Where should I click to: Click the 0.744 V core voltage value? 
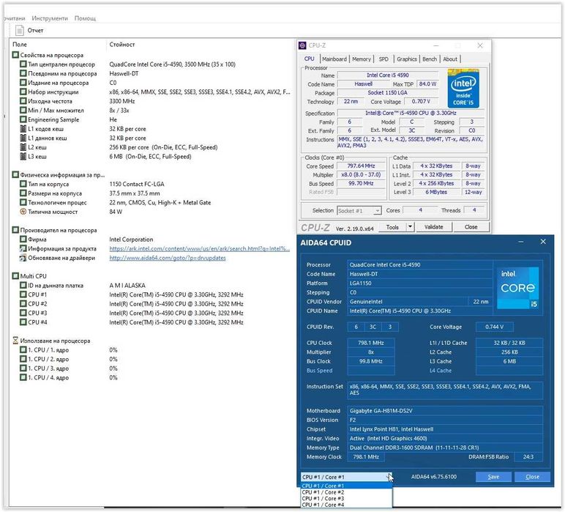tap(495, 327)
